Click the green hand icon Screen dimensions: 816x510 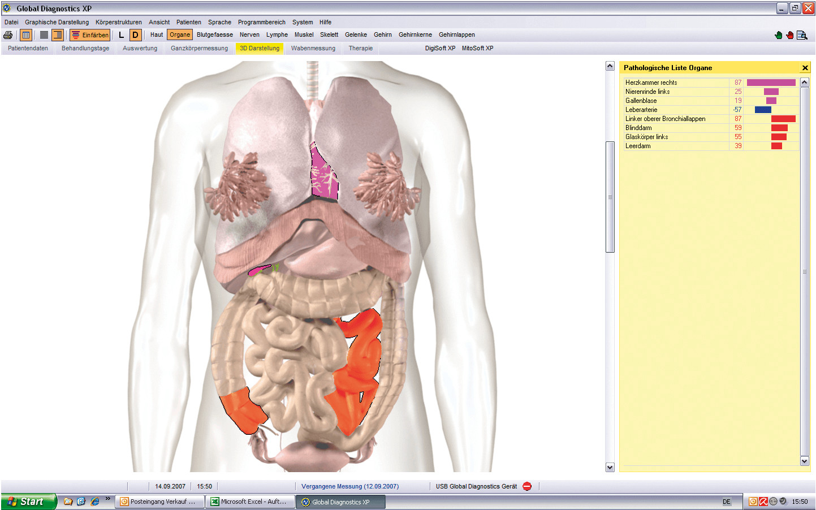click(779, 35)
